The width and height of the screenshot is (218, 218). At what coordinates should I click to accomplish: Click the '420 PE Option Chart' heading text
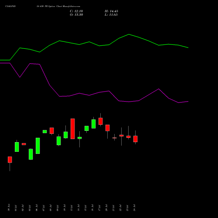(51, 7)
